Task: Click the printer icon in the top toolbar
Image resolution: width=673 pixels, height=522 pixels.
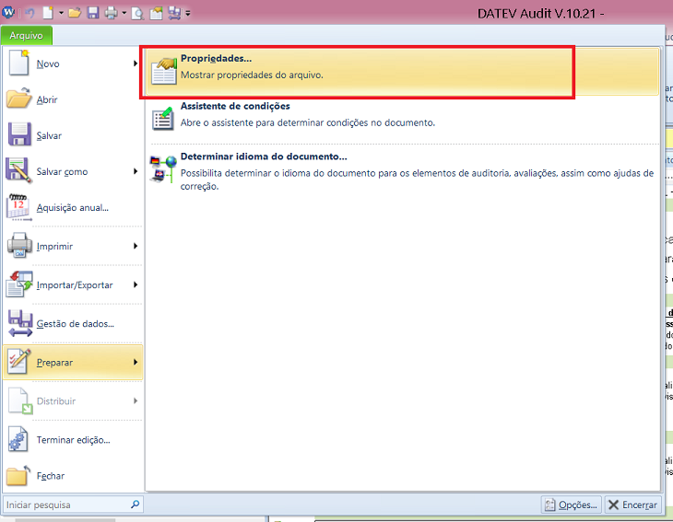Action: pyautogui.click(x=112, y=13)
